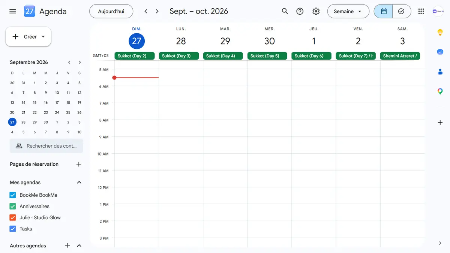The width and height of the screenshot is (450, 253).
Task: Click the Septembre 2026 mini calendar title
Action: [29, 62]
